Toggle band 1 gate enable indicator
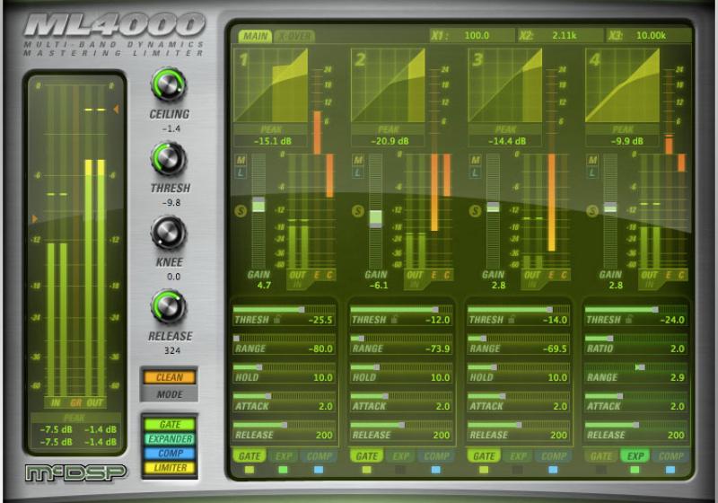Image resolution: width=718 pixels, height=503 pixels. coord(250,470)
